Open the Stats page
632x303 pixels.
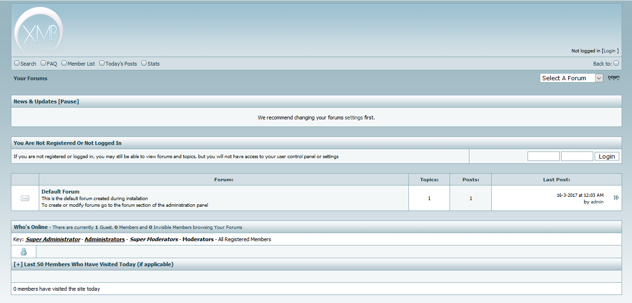(x=144, y=63)
